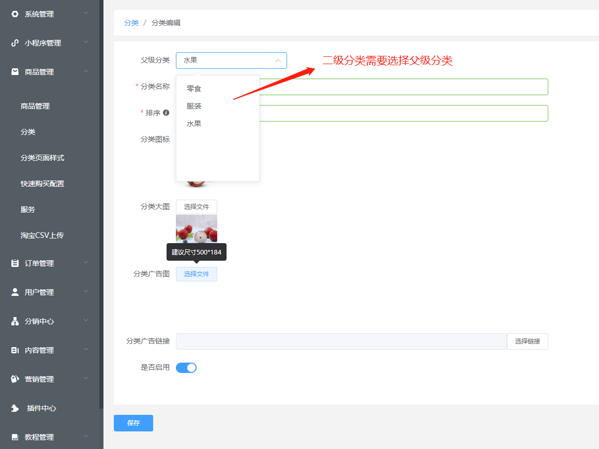Click the 插件中心 puzzle icon
The width and height of the screenshot is (599, 449).
coord(15,408)
